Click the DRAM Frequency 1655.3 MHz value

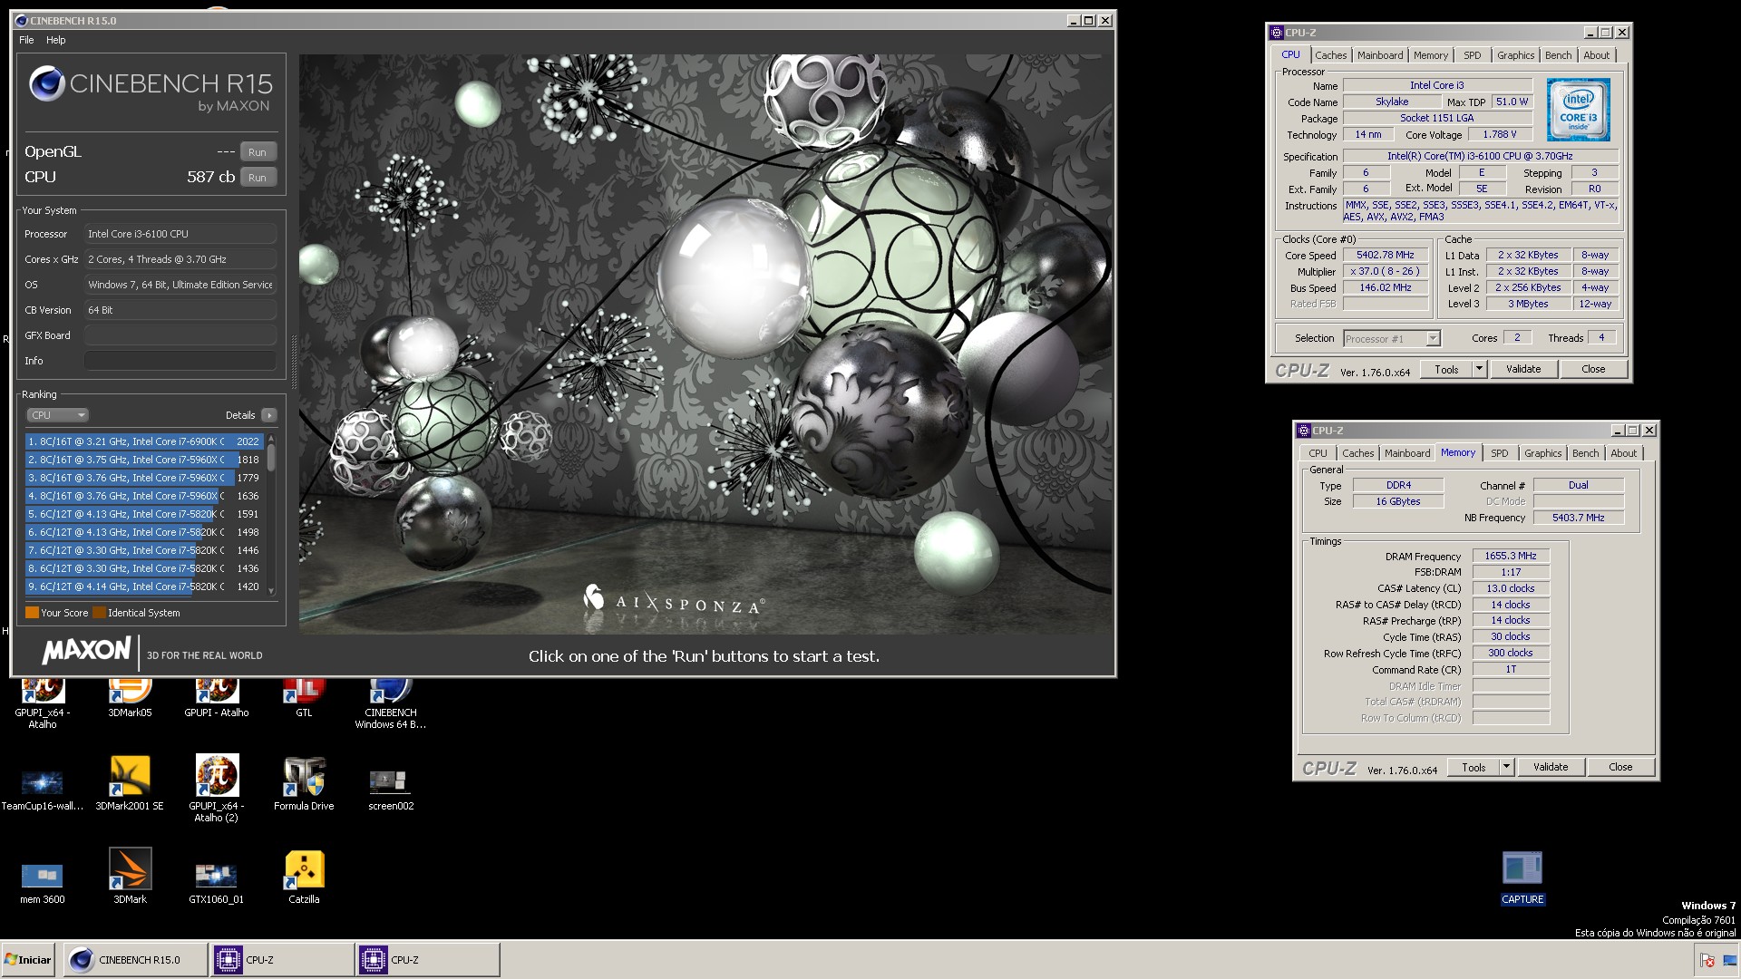[x=1510, y=557]
